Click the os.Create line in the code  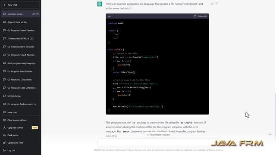135,57
